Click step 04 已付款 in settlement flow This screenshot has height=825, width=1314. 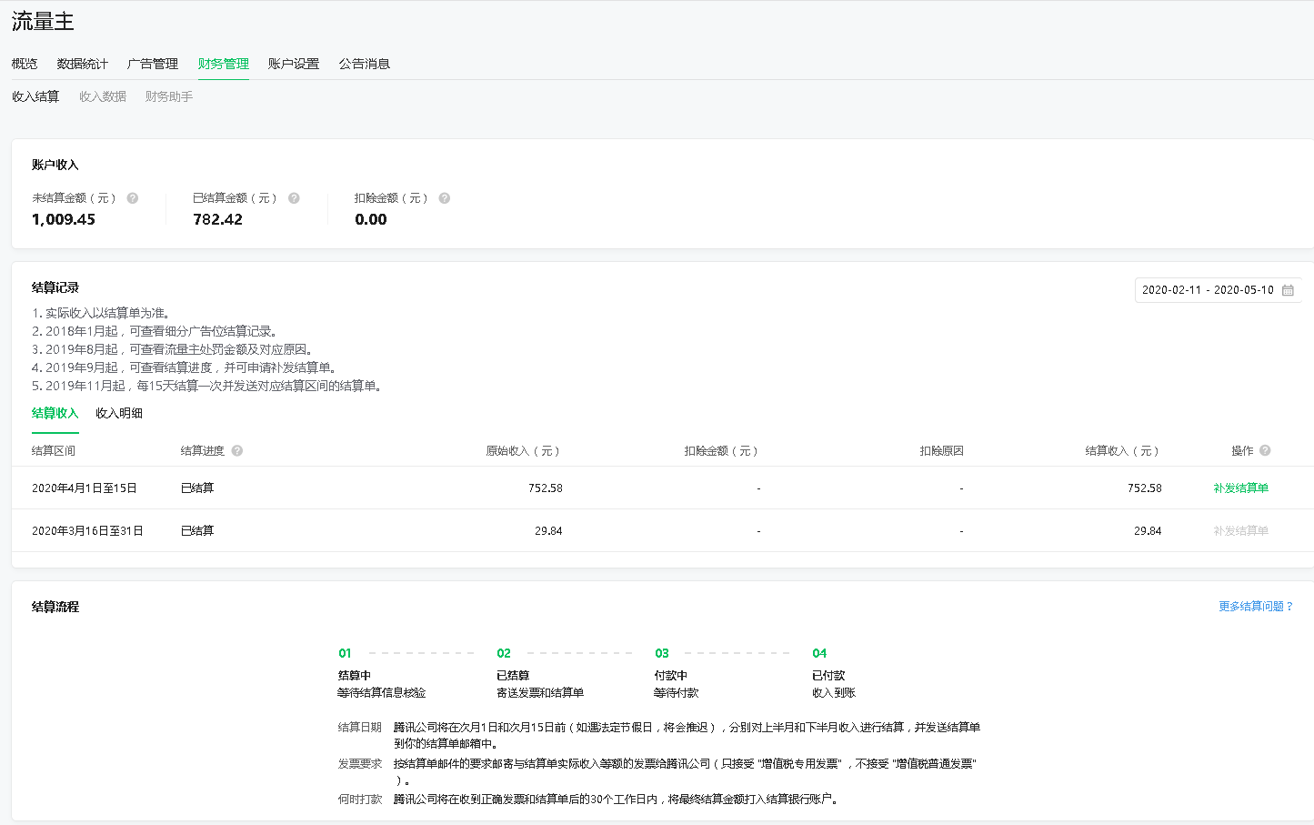[828, 676]
